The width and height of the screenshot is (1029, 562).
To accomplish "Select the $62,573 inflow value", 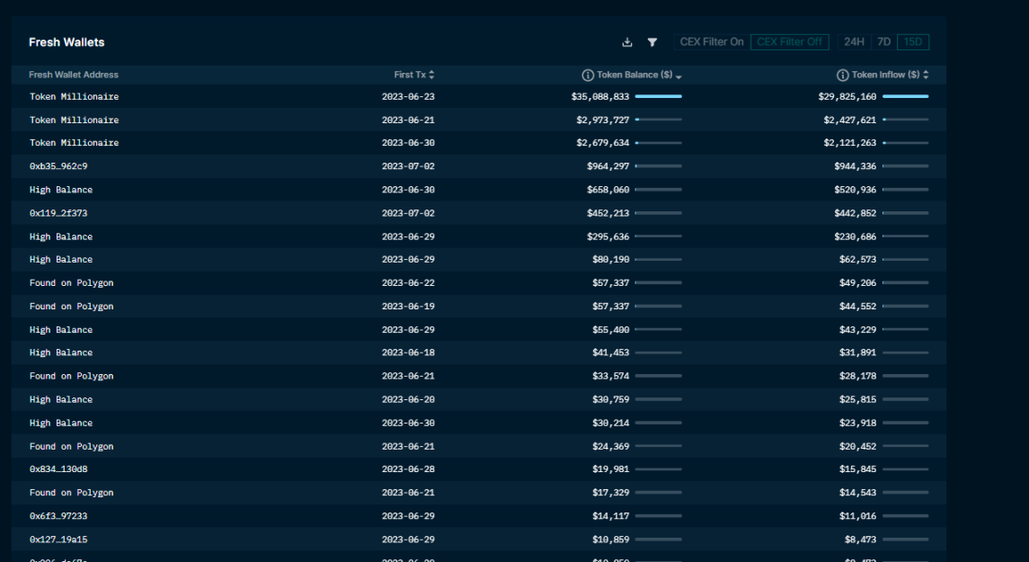I will coord(857,259).
